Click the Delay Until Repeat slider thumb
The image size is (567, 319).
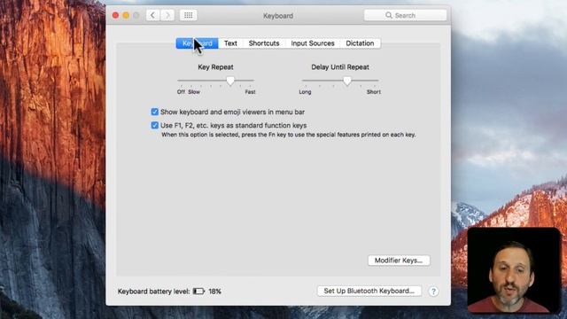347,81
